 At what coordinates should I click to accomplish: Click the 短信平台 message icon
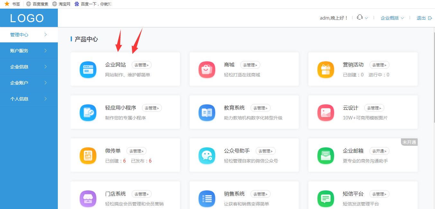326,199
